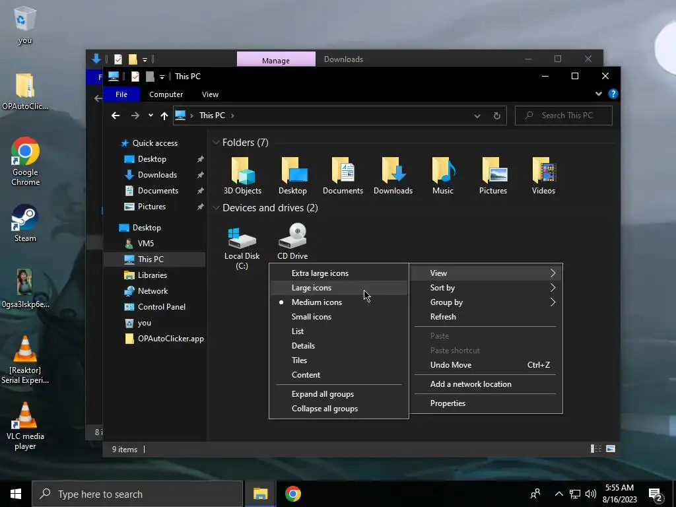
Task: Switch to large thumbnails view via status bar icon
Action: (x=611, y=449)
